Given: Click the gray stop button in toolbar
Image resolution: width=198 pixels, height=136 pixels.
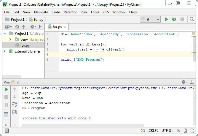Looking at the screenshot, I should coord(182,19).
